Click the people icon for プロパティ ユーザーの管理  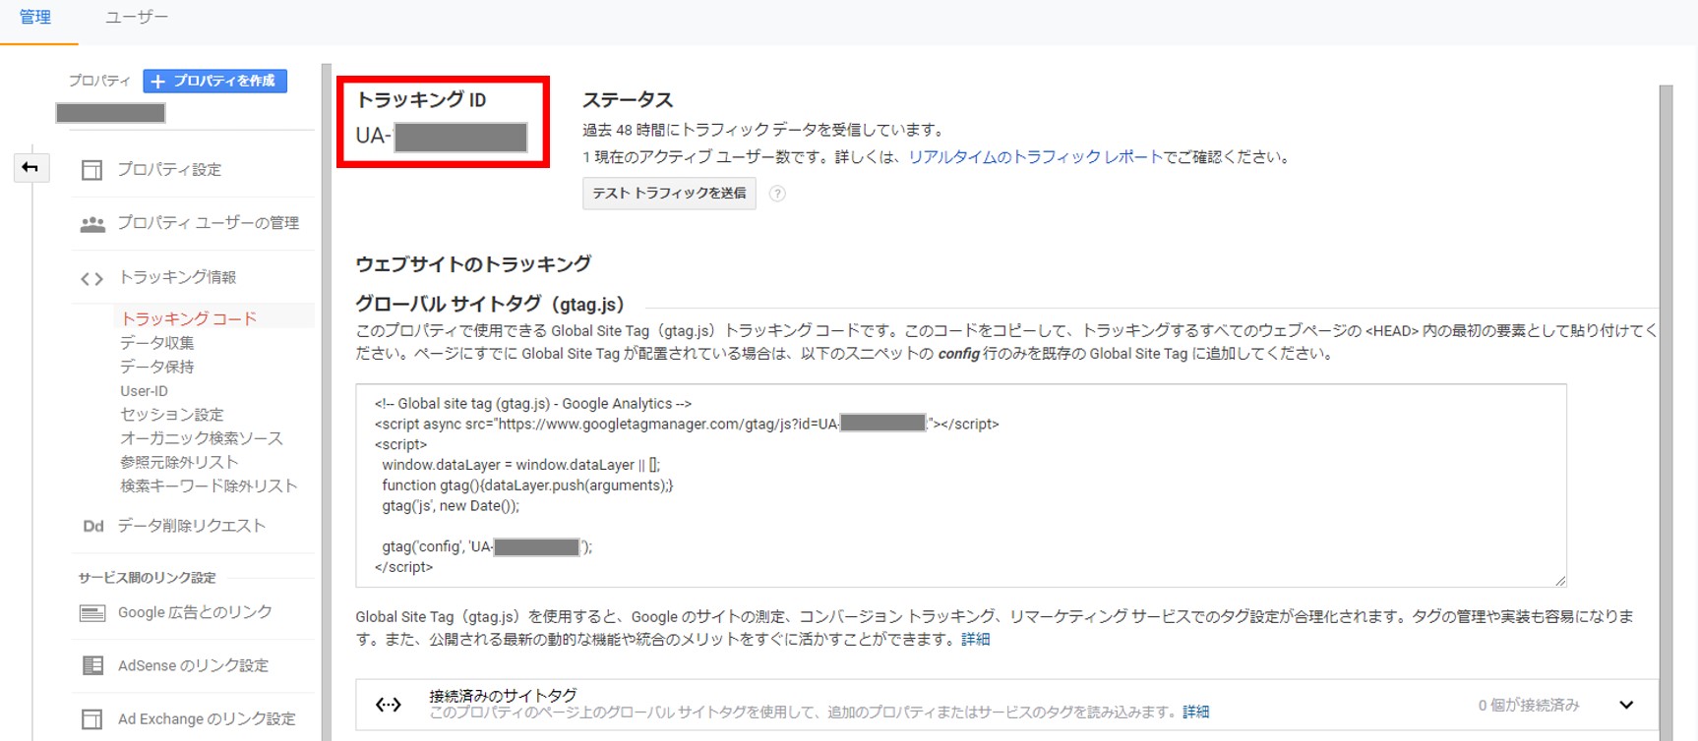(x=92, y=224)
